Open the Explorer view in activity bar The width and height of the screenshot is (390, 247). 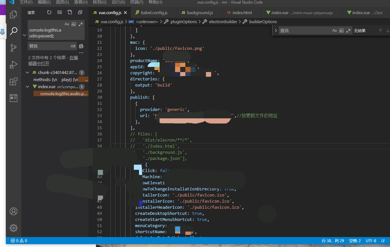[x=14, y=14]
